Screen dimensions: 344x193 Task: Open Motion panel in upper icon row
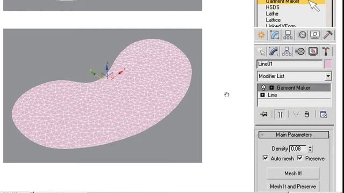(302, 35)
